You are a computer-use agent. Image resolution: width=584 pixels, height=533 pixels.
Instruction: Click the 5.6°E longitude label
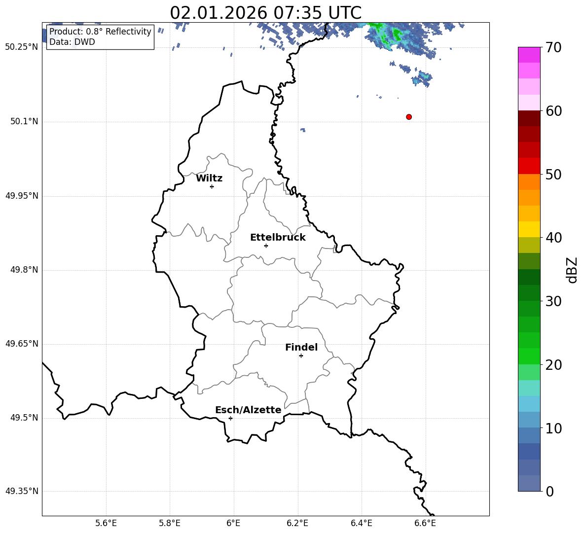(x=106, y=523)
